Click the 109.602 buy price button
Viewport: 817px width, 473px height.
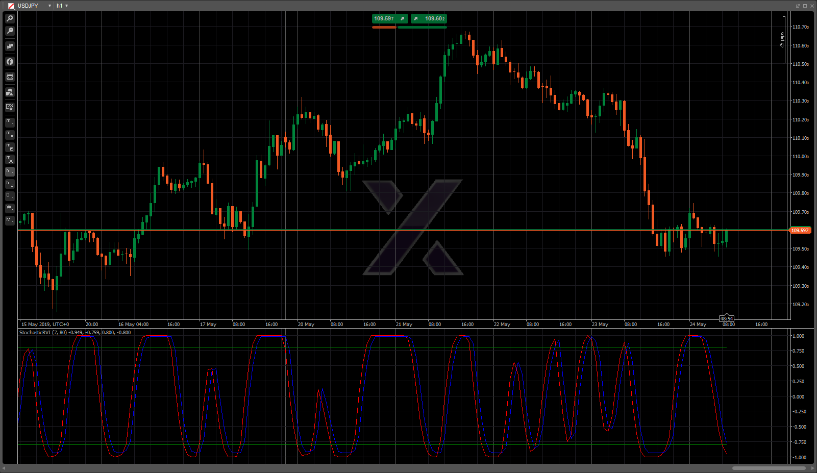[x=429, y=19]
